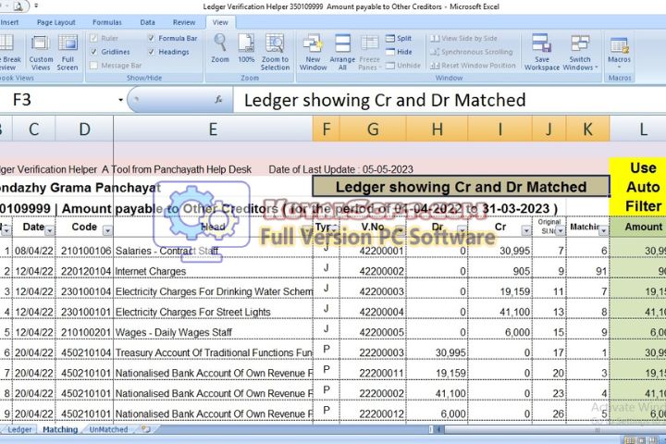Screen dimensions: 666x444
Task: Click Save Workspace
Action: [x=542, y=53]
